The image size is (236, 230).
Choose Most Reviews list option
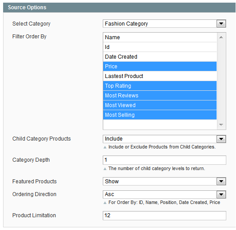tap(160, 96)
